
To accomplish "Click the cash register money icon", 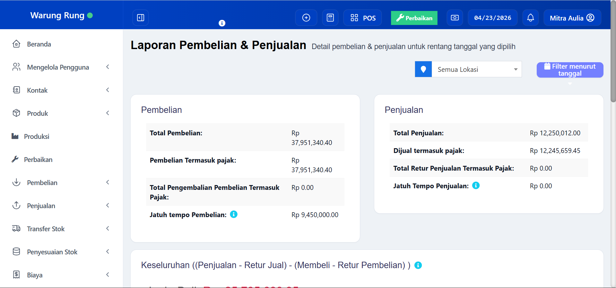I will point(455,18).
